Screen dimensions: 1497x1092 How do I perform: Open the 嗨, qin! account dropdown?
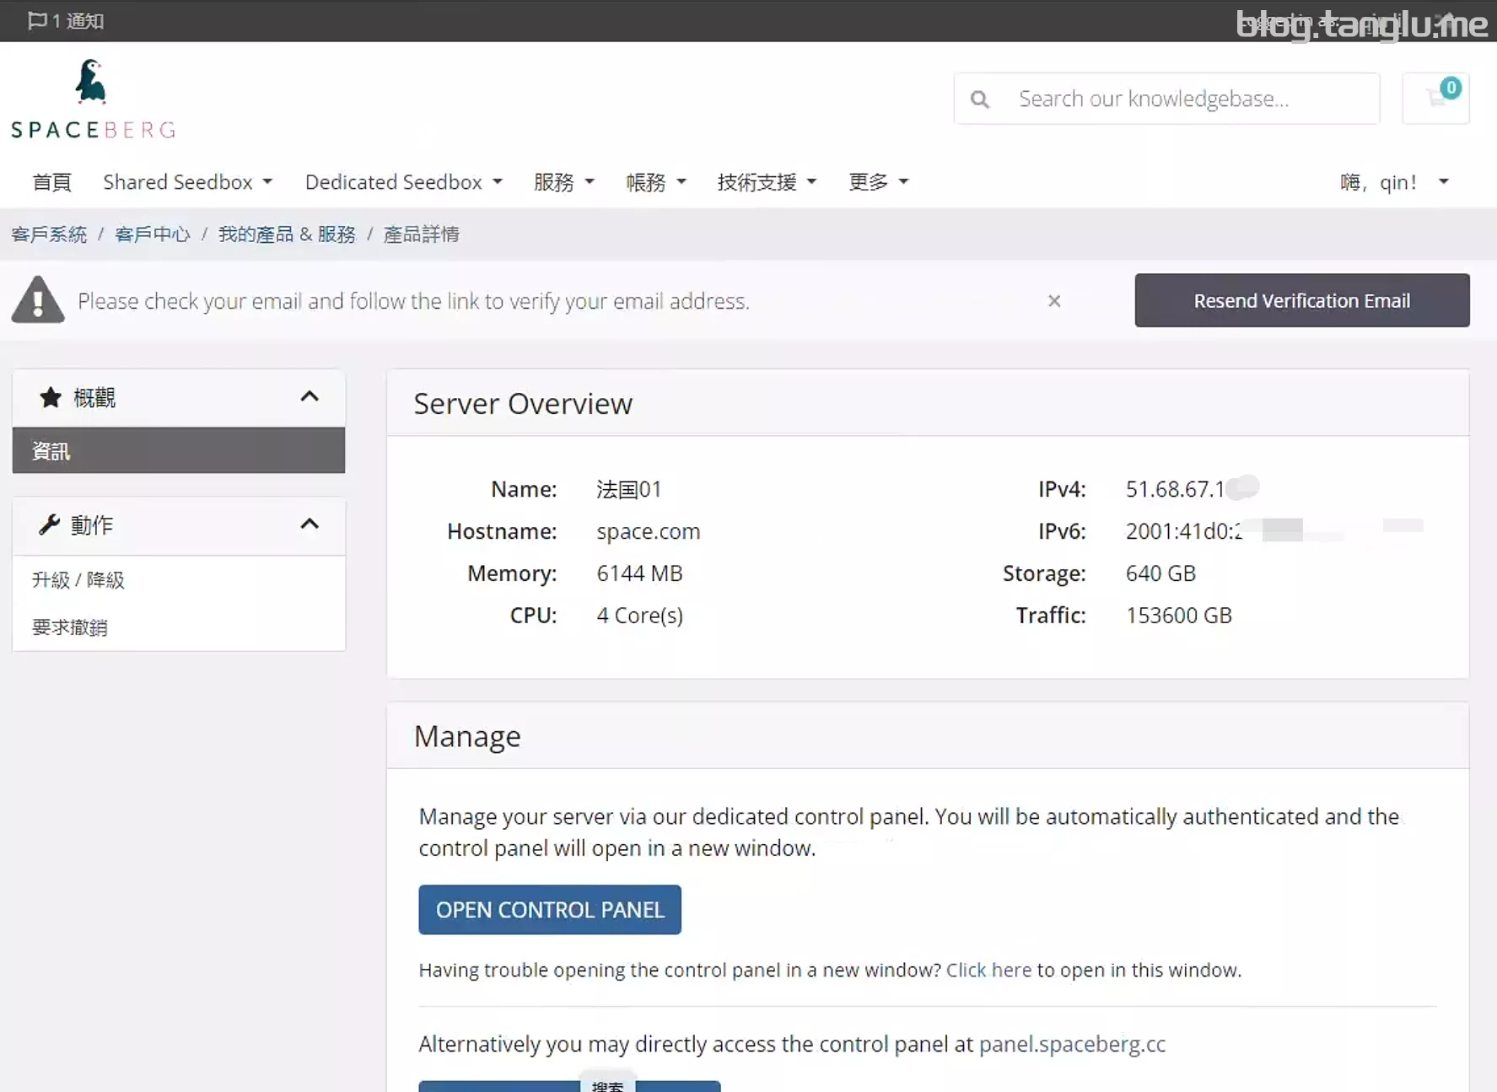click(1393, 182)
